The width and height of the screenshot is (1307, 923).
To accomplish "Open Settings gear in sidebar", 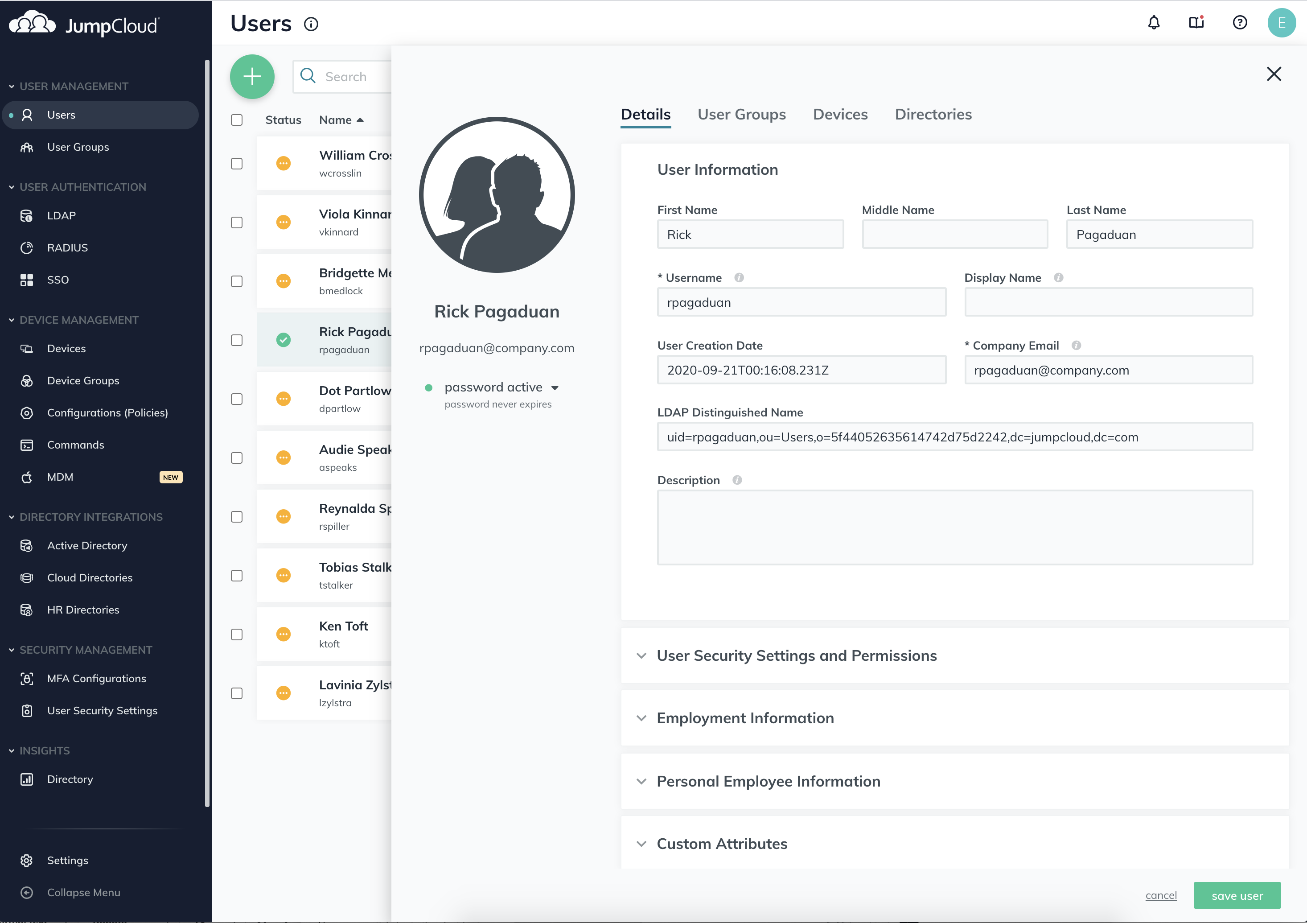I will (x=27, y=860).
